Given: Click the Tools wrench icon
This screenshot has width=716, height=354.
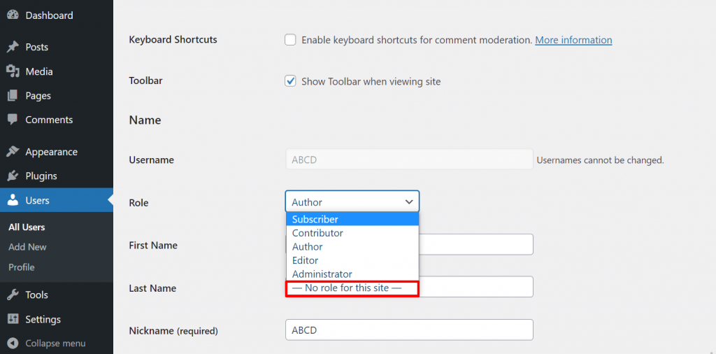Looking at the screenshot, I should tap(13, 295).
